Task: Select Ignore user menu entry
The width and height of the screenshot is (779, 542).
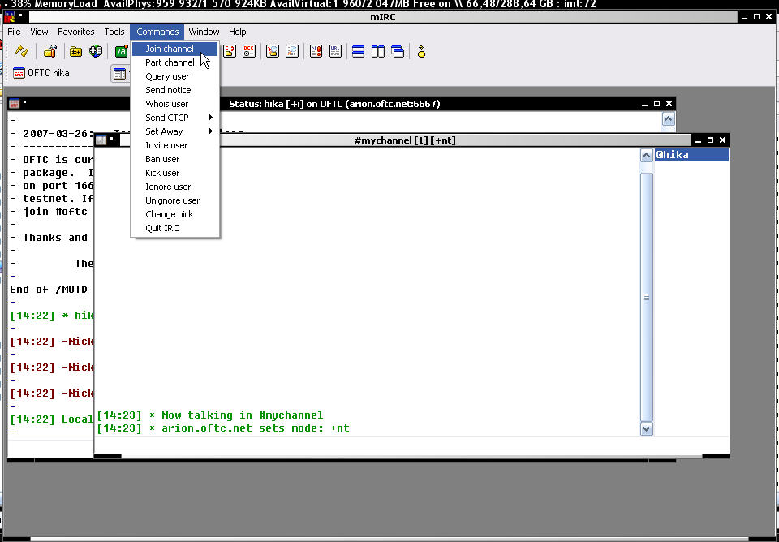Action: (x=174, y=187)
